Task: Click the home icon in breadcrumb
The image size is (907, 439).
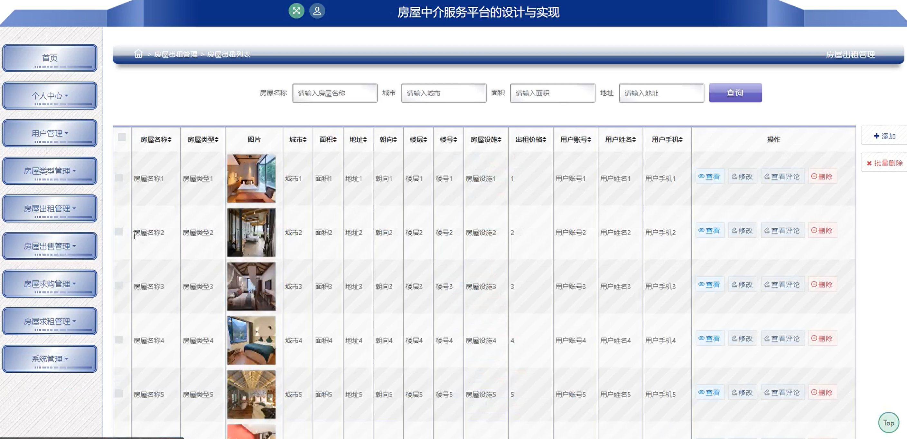Action: pyautogui.click(x=138, y=53)
